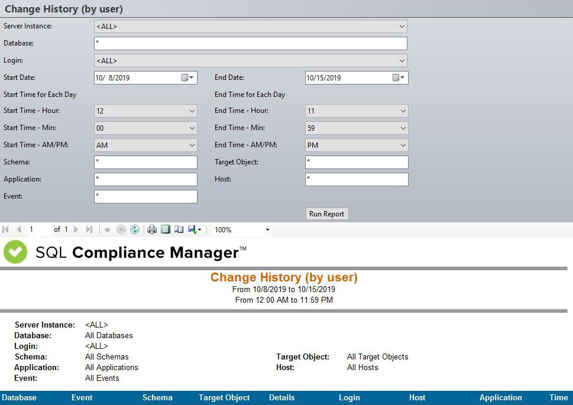Click the Refresh report icon
Viewport: 573px width, 405px height.
click(x=135, y=229)
